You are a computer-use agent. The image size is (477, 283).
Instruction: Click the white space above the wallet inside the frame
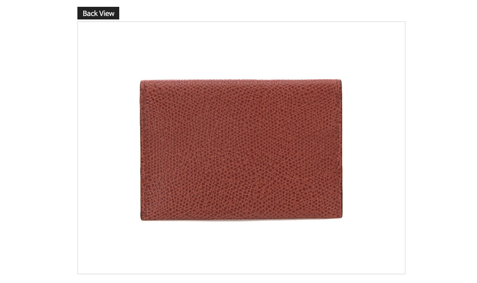(x=241, y=51)
